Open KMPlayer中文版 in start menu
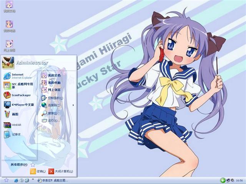246x184 pixels. pos(19,105)
